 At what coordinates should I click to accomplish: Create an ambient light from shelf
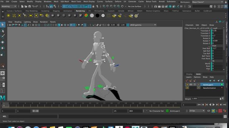(9, 16)
